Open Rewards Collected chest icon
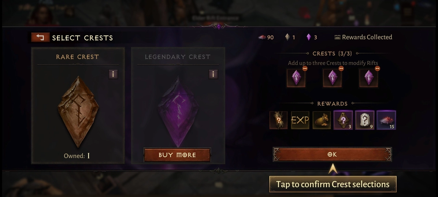Screen dimensions: 438x197 (337, 37)
